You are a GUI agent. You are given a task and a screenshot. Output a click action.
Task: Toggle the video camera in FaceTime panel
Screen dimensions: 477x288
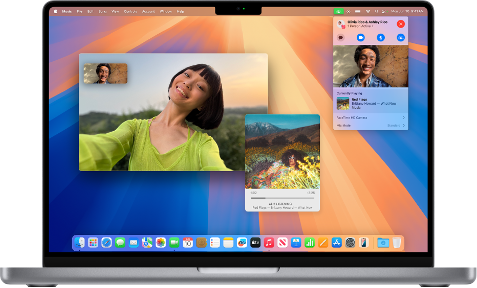coord(360,37)
